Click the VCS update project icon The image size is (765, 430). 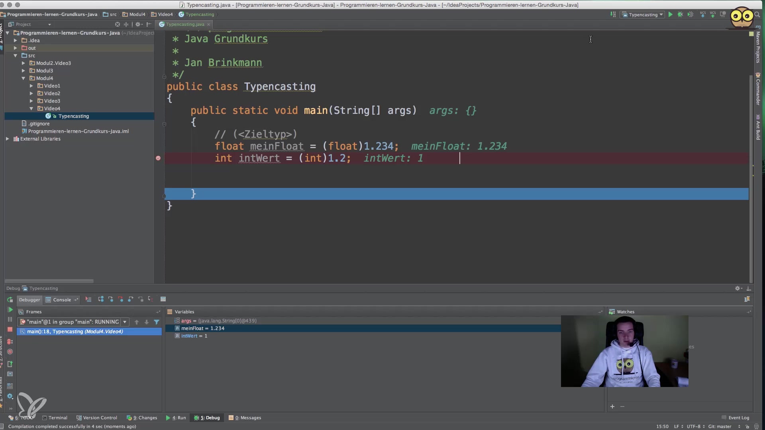point(702,14)
